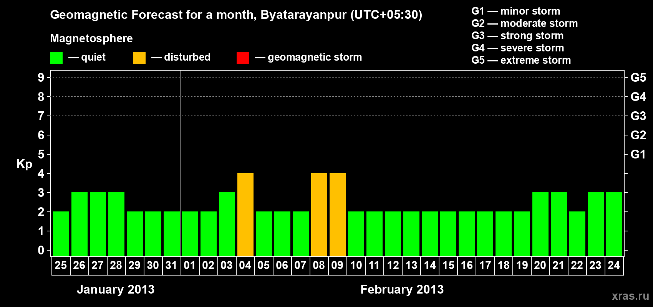The height and width of the screenshot is (307, 653).
Task: Click the 'G5 — extreme storm' legend line
Action: coord(521,60)
